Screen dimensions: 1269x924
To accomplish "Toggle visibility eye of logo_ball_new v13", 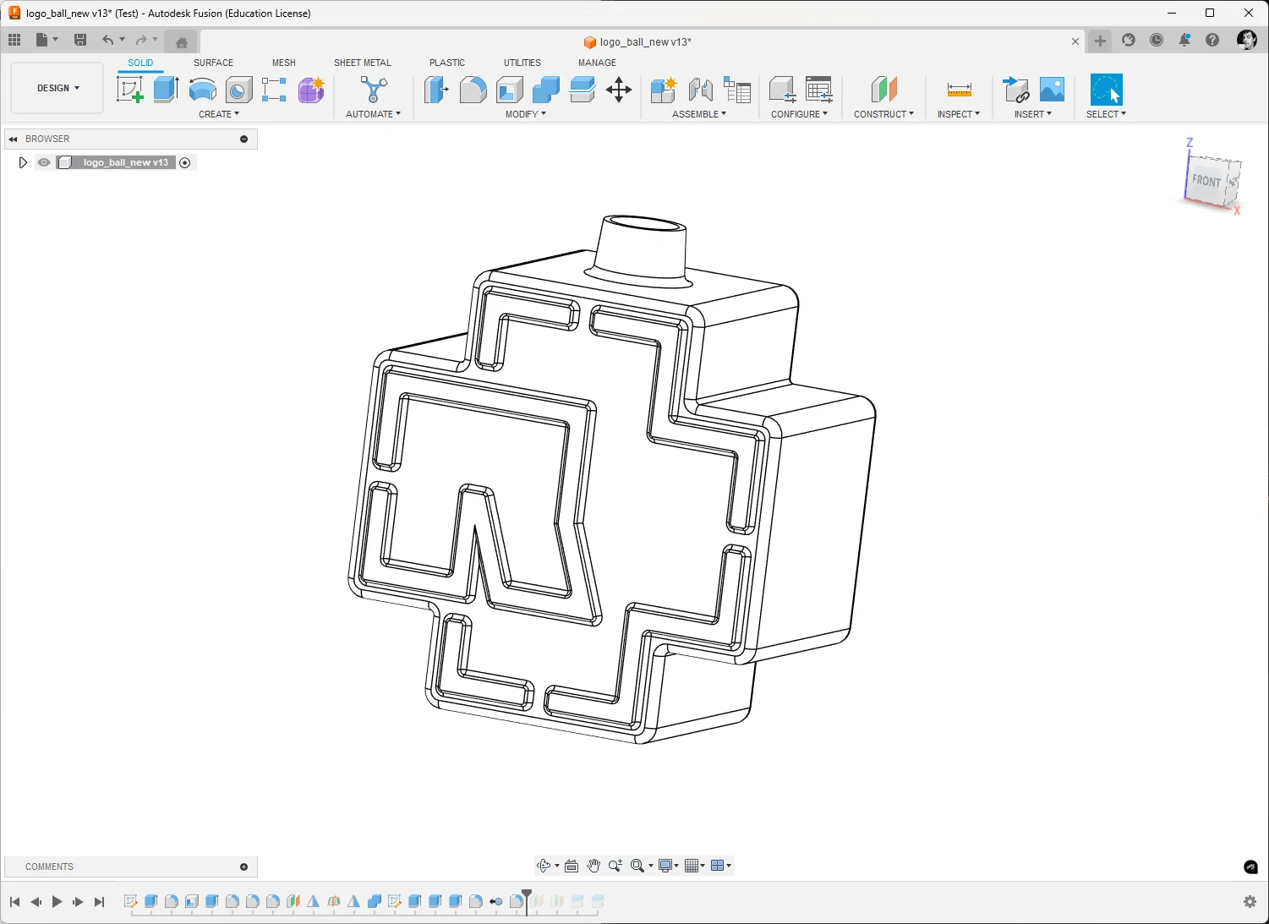I will click(44, 162).
